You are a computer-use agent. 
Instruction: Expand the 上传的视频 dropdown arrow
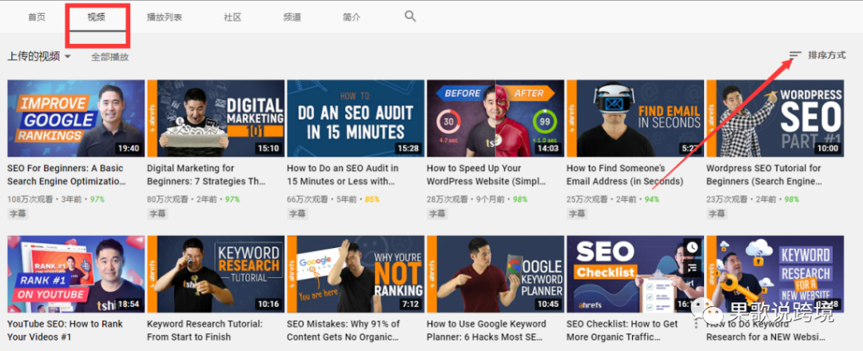(67, 57)
